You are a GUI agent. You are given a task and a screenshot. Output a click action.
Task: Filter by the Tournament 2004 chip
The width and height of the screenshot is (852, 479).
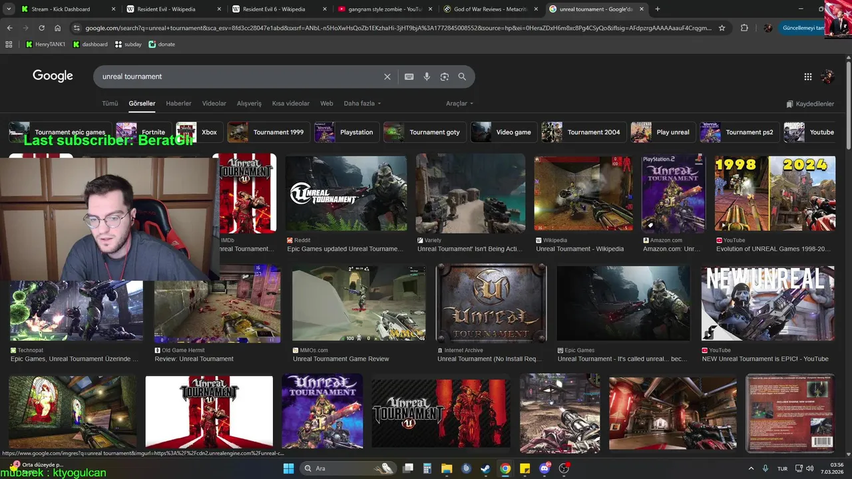(x=582, y=132)
